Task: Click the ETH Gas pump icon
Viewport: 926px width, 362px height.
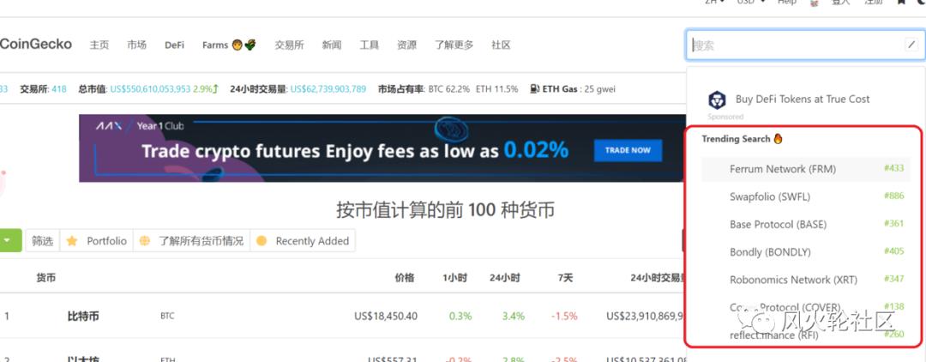Action: point(534,89)
